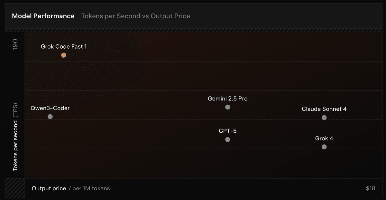Click the $18 x-axis maximum value
386x200 pixels.
[371, 188]
